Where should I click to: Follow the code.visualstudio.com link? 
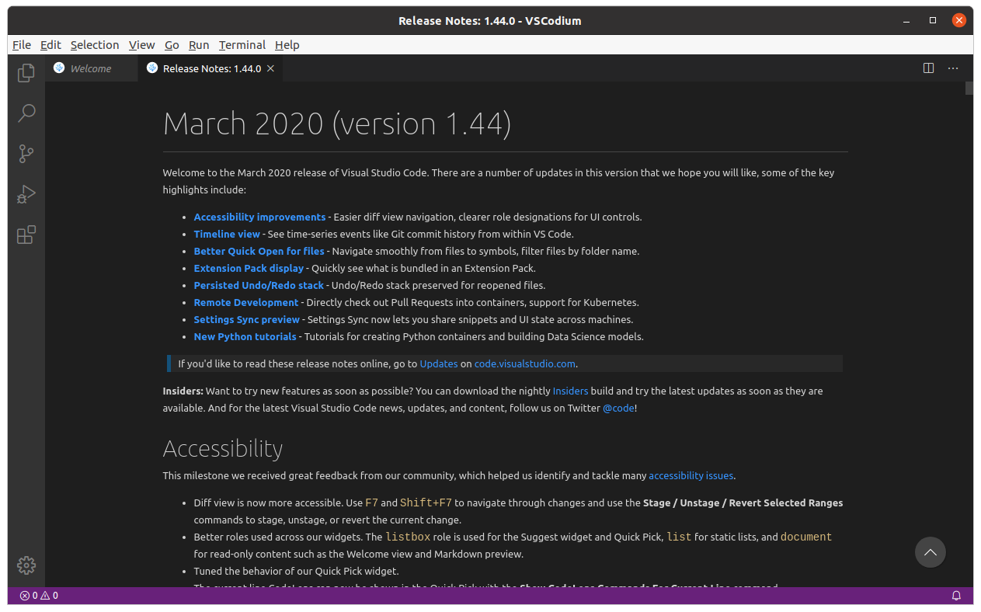(525, 363)
